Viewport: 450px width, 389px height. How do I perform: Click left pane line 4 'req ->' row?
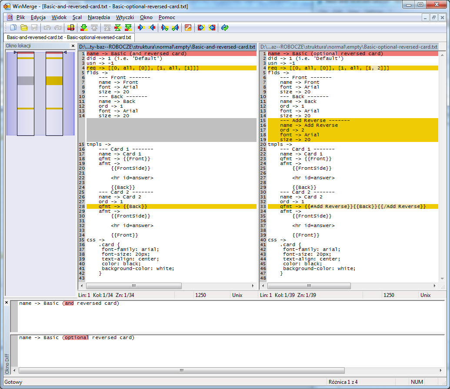tap(171, 68)
